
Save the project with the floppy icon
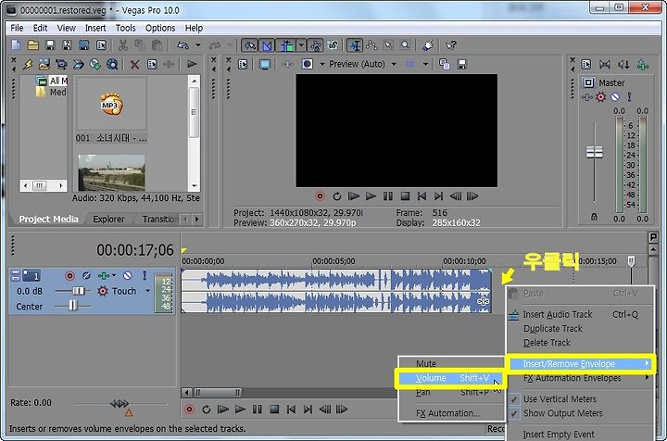point(50,45)
